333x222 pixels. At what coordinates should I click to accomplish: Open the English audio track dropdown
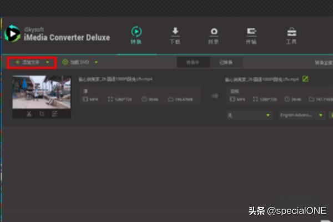pos(302,115)
